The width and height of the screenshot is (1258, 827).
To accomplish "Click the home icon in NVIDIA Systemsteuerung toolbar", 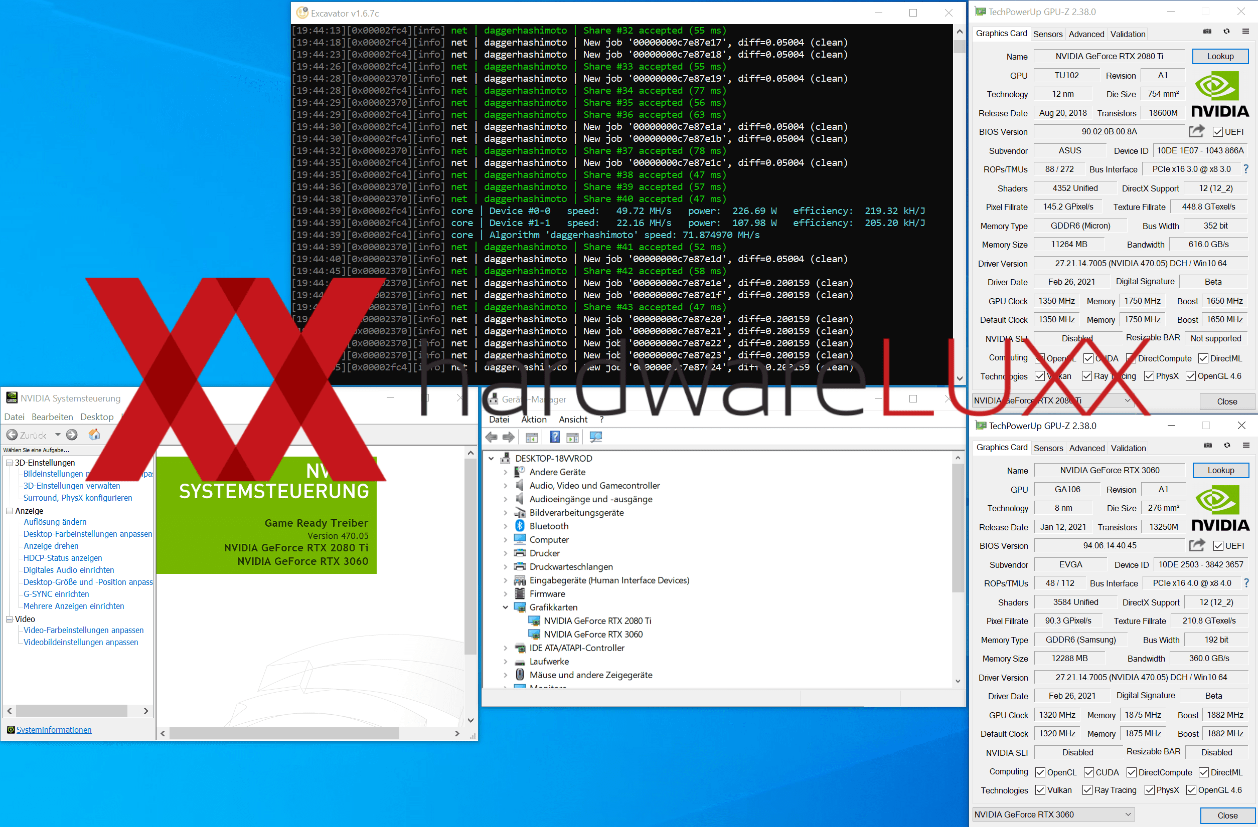I will pyautogui.click(x=94, y=435).
